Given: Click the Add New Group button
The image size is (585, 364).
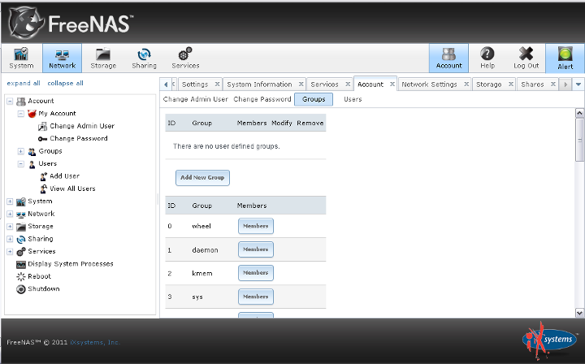Looking at the screenshot, I should pyautogui.click(x=202, y=177).
